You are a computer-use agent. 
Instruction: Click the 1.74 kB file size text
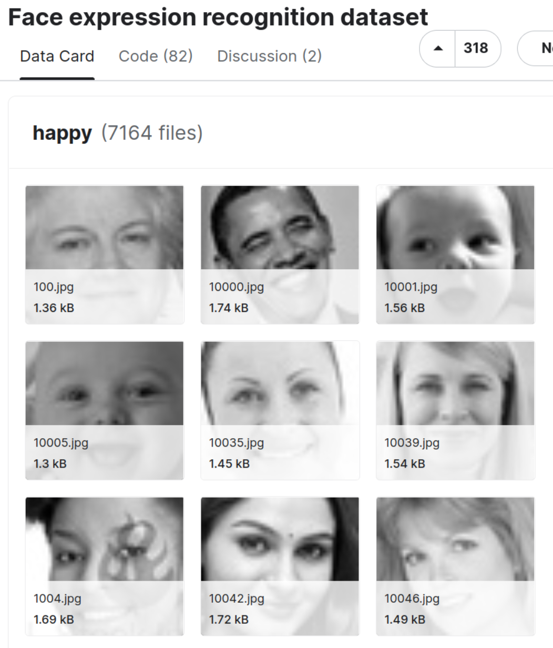click(229, 308)
